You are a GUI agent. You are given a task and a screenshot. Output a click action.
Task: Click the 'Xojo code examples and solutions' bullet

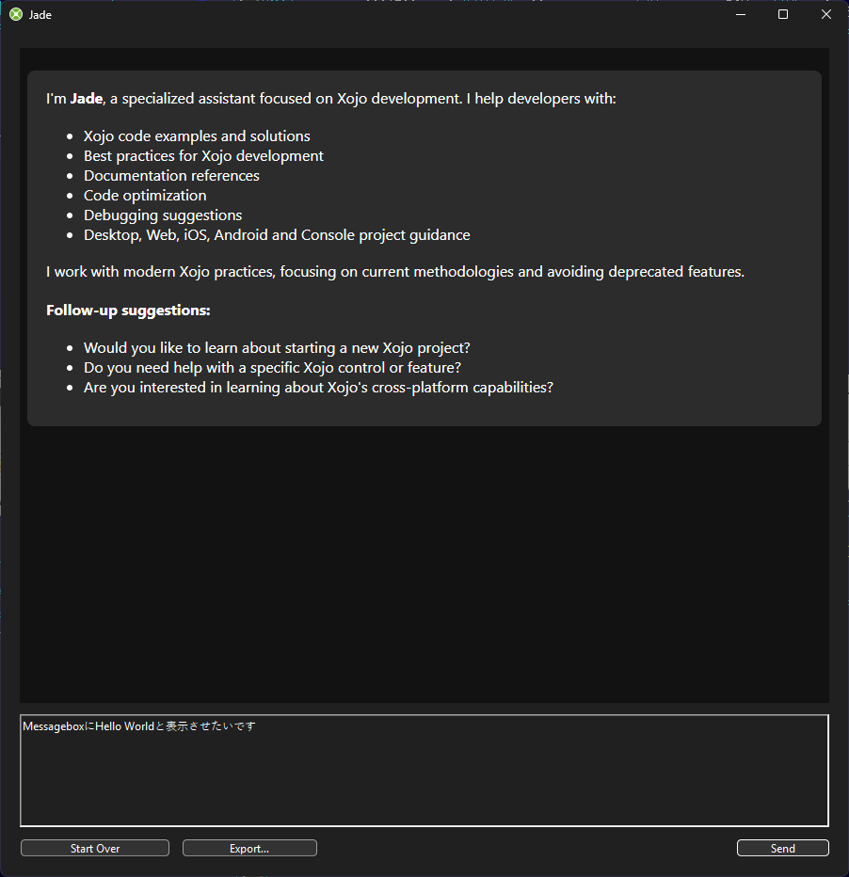[197, 136]
